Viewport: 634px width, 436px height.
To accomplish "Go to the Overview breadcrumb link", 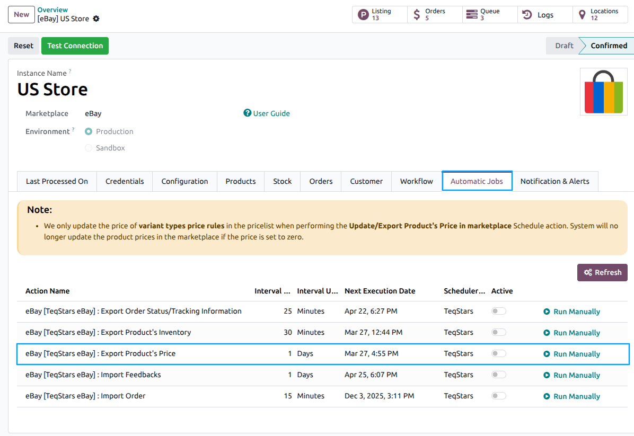I will (52, 10).
